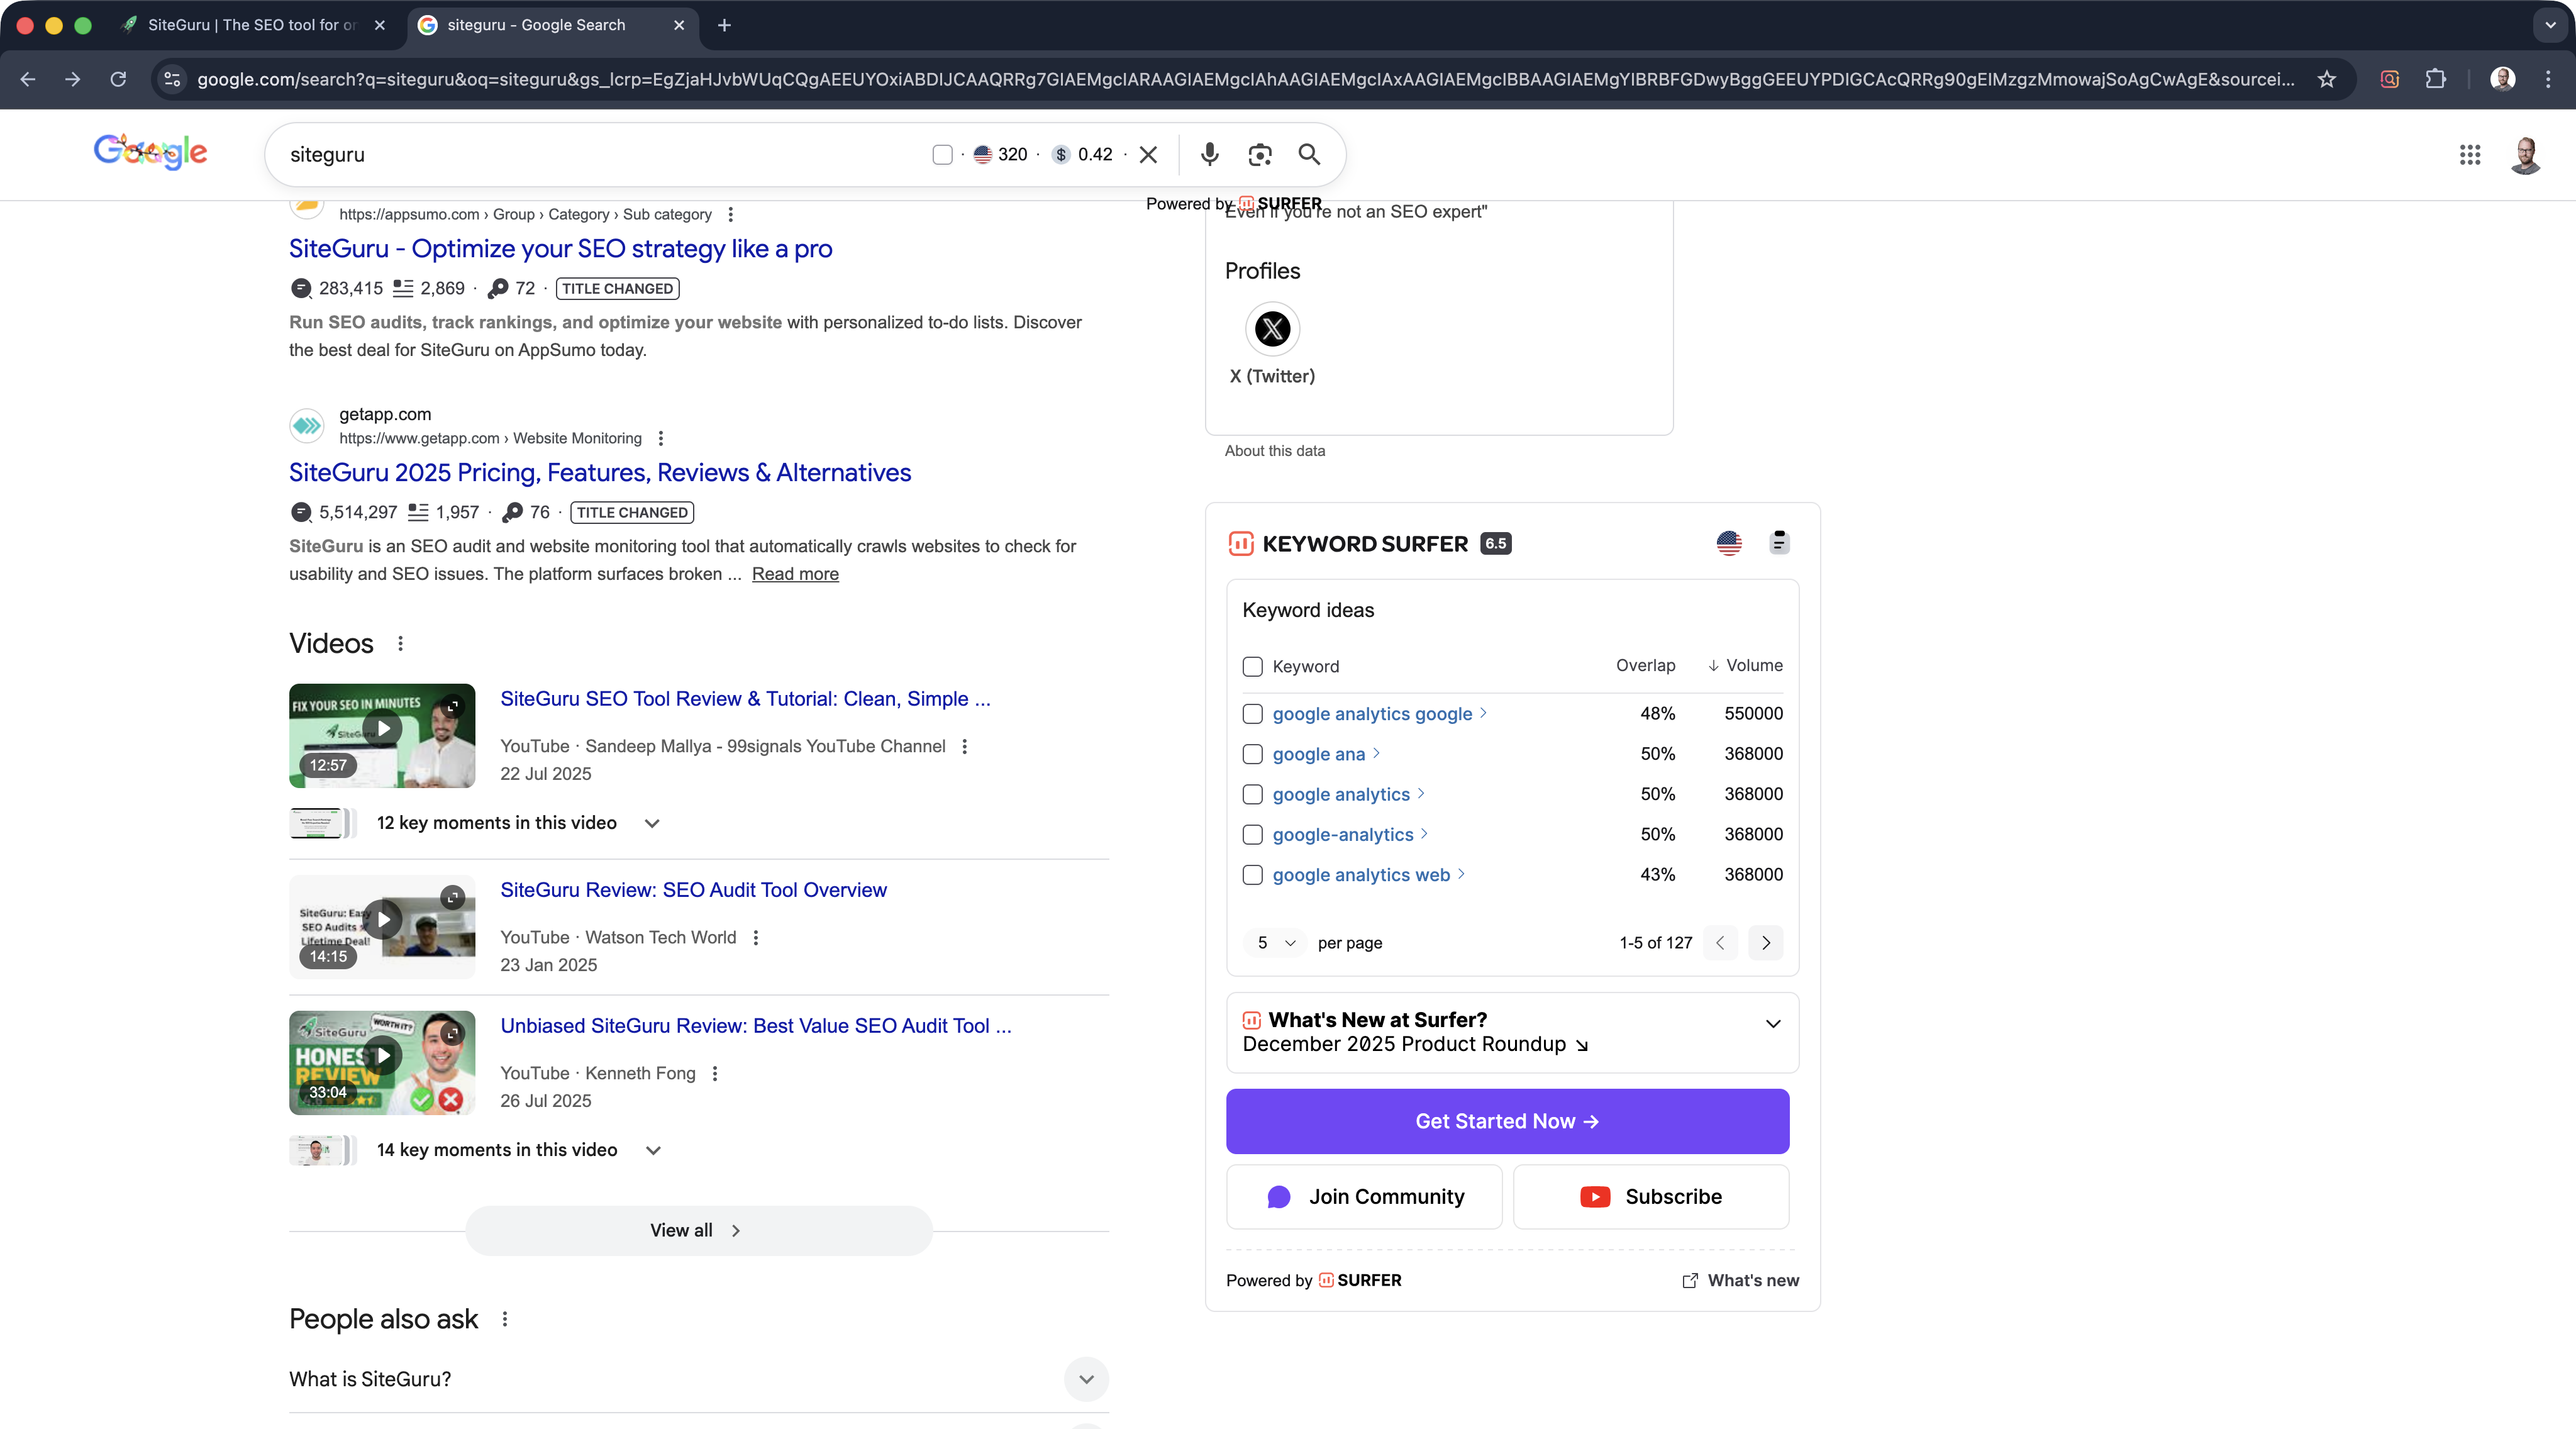The height and width of the screenshot is (1429, 2576).
Task: Expand '12 key moments in this video'
Action: (x=652, y=823)
